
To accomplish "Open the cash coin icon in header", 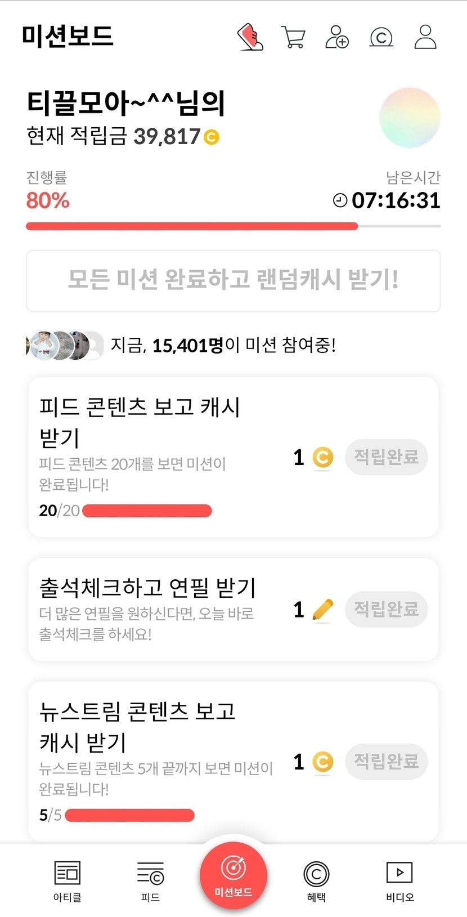I will [381, 37].
